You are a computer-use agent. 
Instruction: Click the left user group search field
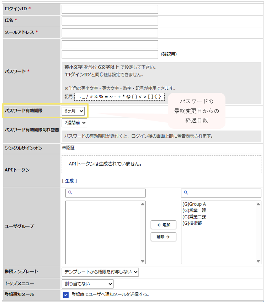[106, 193]
